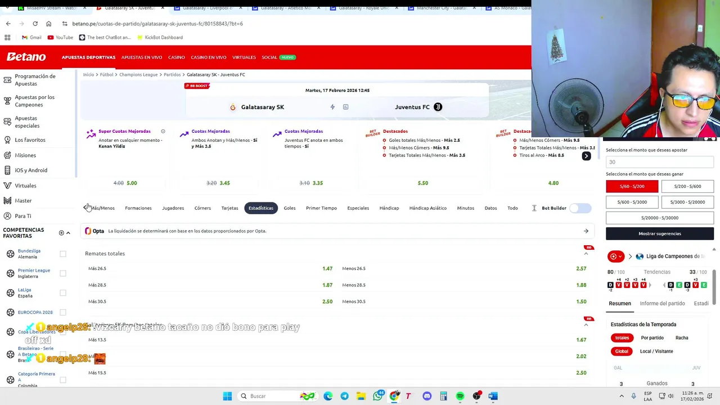Screen dimensions: 720x405
Task: Check the Categoria Primera A Colombia checkbox
Action: tap(63, 380)
